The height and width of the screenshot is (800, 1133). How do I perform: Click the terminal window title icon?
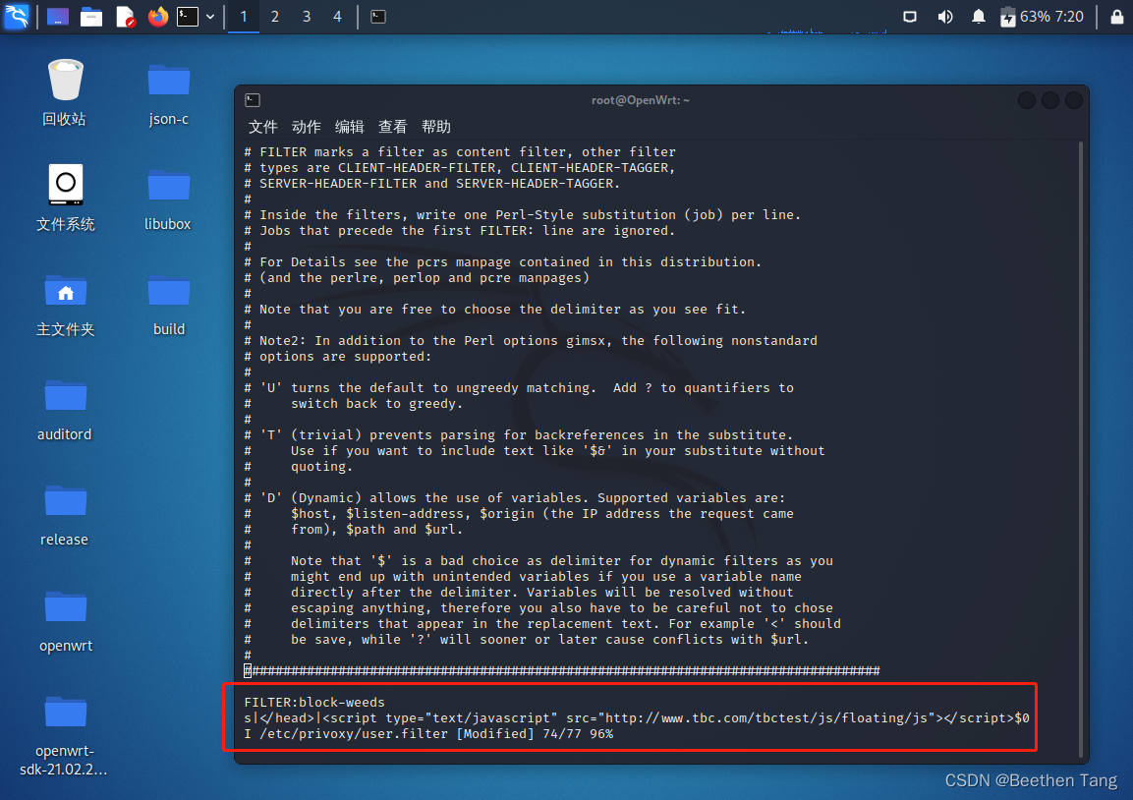253,99
